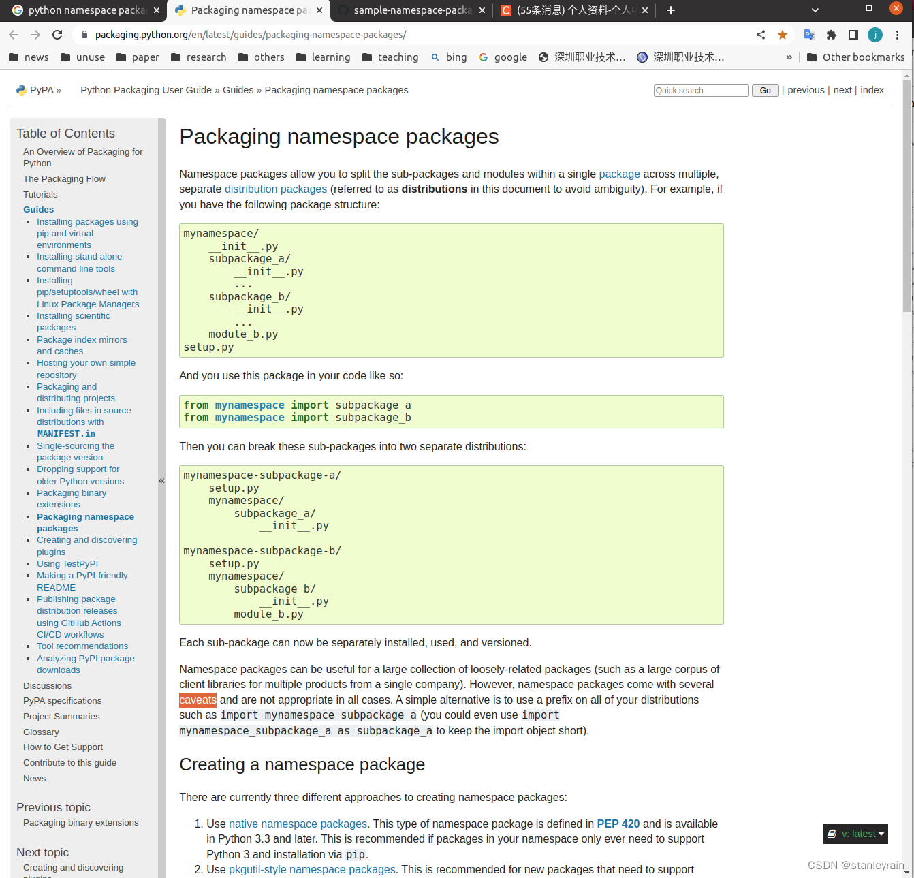The image size is (914, 878).
Task: Switch to the sample-namespace-packages tab
Action: (x=409, y=10)
